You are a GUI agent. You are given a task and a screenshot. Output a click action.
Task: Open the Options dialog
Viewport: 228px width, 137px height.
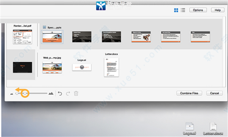click(198, 10)
